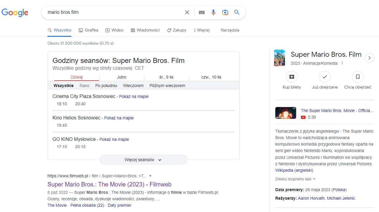Select the Jutro showtimes tab

(121, 77)
